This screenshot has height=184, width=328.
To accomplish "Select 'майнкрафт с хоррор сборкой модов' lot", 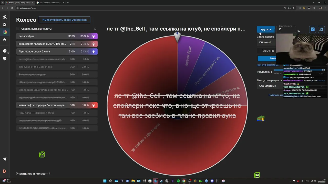I will coord(57,105).
